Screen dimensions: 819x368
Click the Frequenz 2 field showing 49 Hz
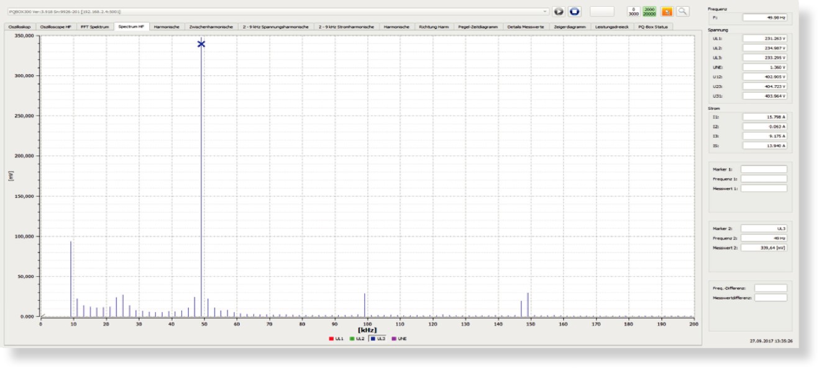[764, 238]
